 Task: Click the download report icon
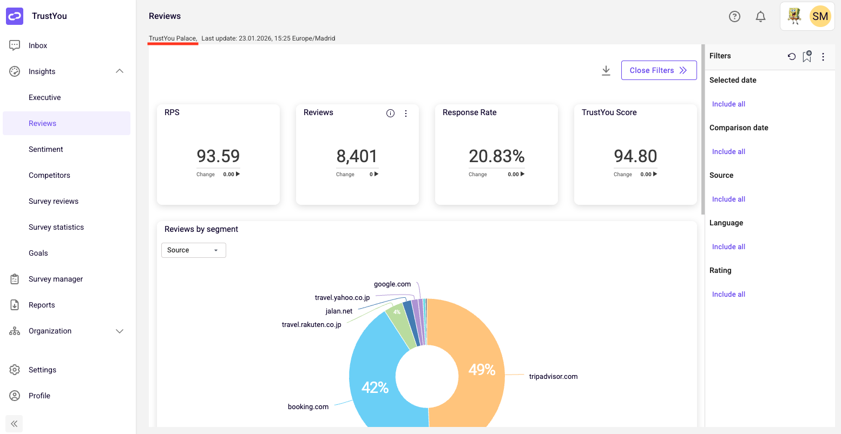[606, 70]
